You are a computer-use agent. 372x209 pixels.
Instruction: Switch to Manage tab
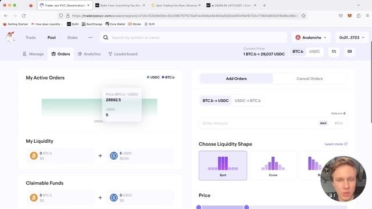pyautogui.click(x=33, y=54)
